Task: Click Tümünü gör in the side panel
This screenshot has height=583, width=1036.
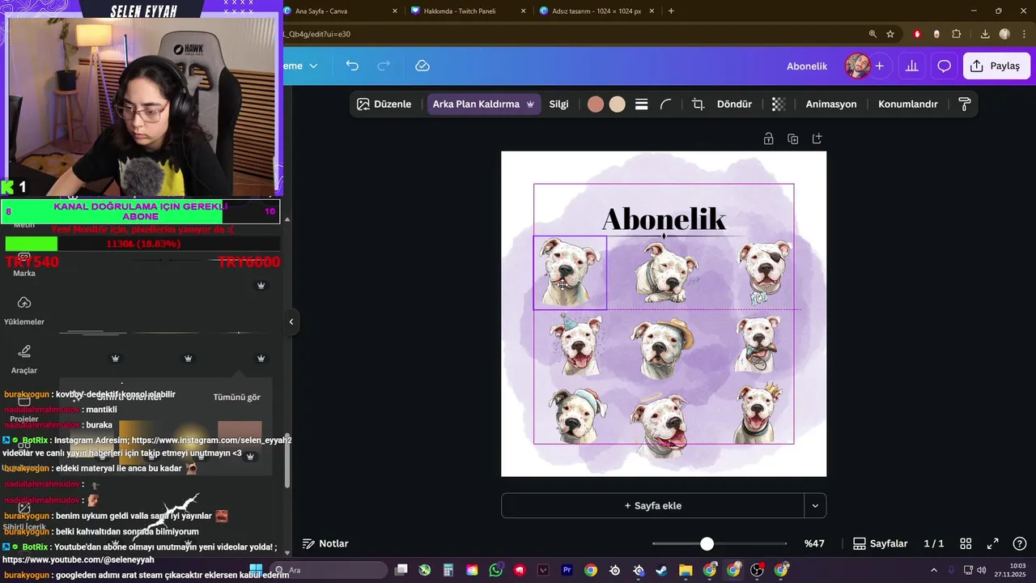Action: click(236, 397)
